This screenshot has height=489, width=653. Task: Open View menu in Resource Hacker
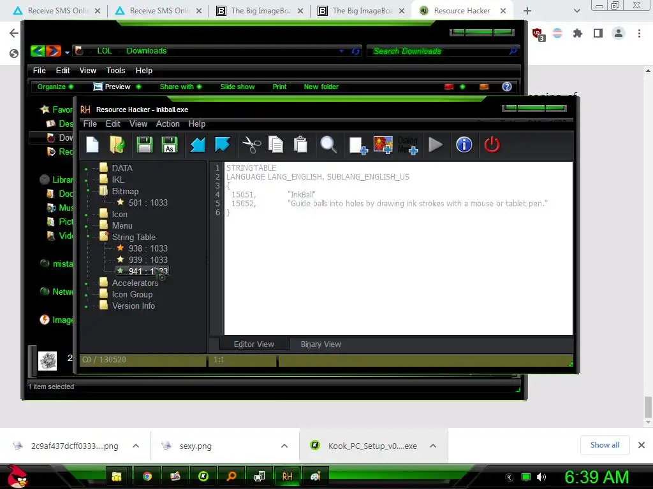click(x=138, y=124)
